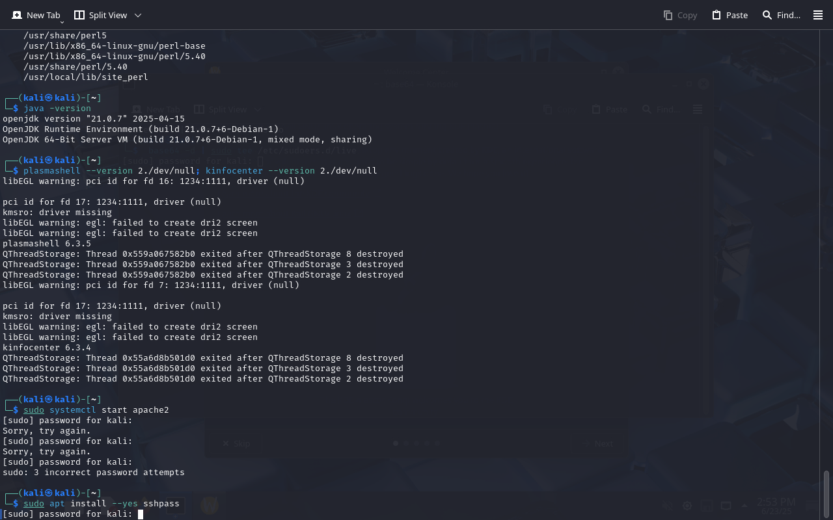The width and height of the screenshot is (833, 520).
Task: Click the "kinfocenter 6.3.4" version output
Action: tap(47, 348)
